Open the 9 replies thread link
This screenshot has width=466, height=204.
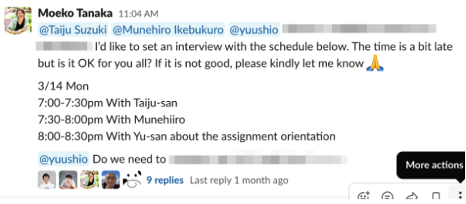click(165, 180)
